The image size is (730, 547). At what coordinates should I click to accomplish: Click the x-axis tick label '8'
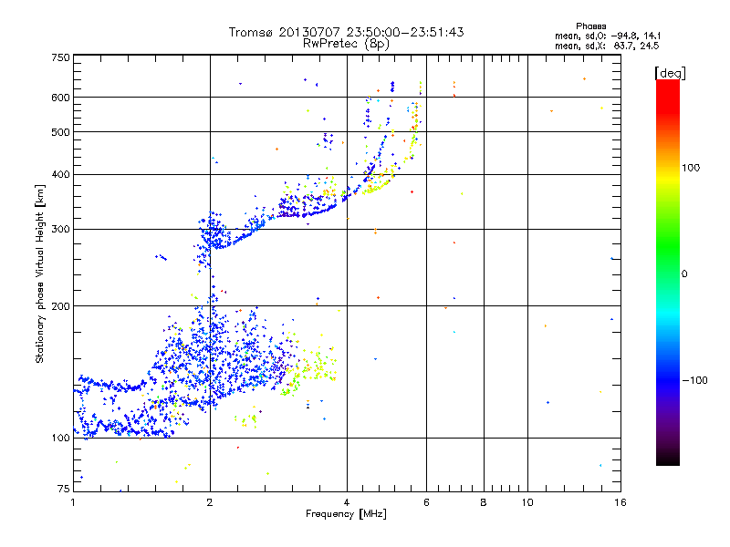tap(484, 502)
